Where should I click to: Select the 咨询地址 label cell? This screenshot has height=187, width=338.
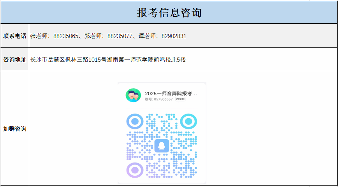pyautogui.click(x=15, y=59)
